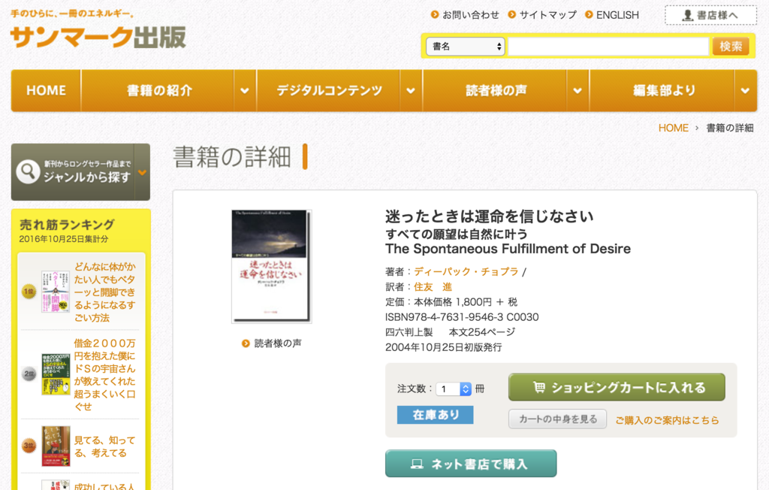Click the 3位 bronze rank badge

point(29,446)
